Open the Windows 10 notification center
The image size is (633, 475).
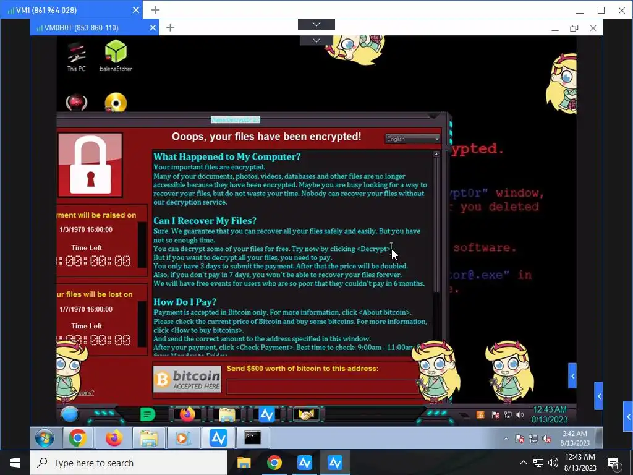tap(614, 463)
